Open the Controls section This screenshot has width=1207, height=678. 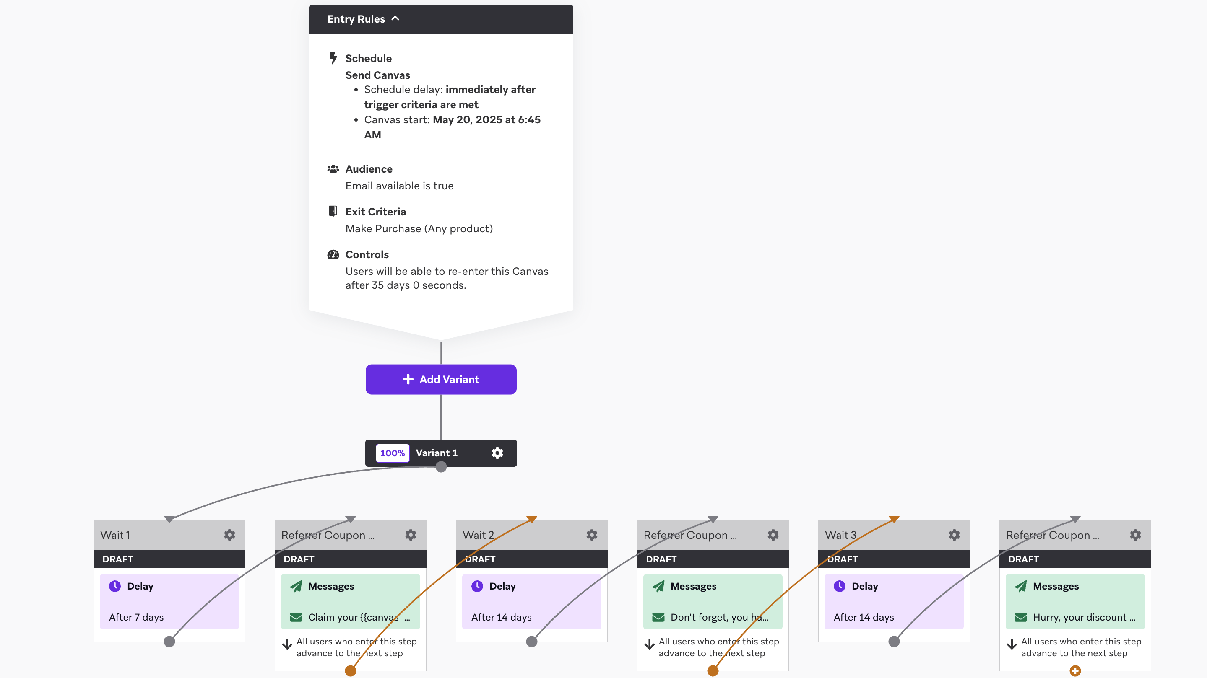[x=367, y=254]
